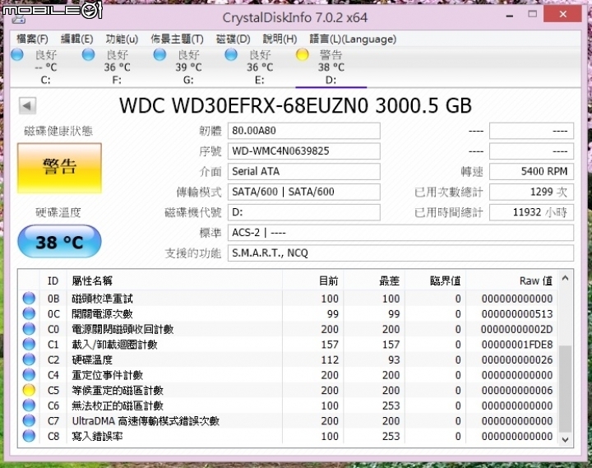Select the 開關電源次數 attribute row

coord(288,313)
